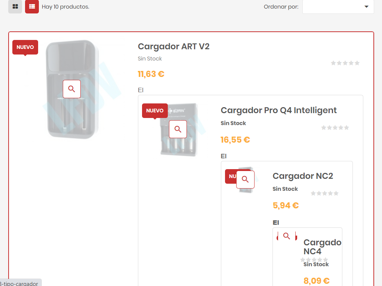Click Sin Stock under Cargador ART V2
Viewport: 382px width, 286px height.
point(150,59)
